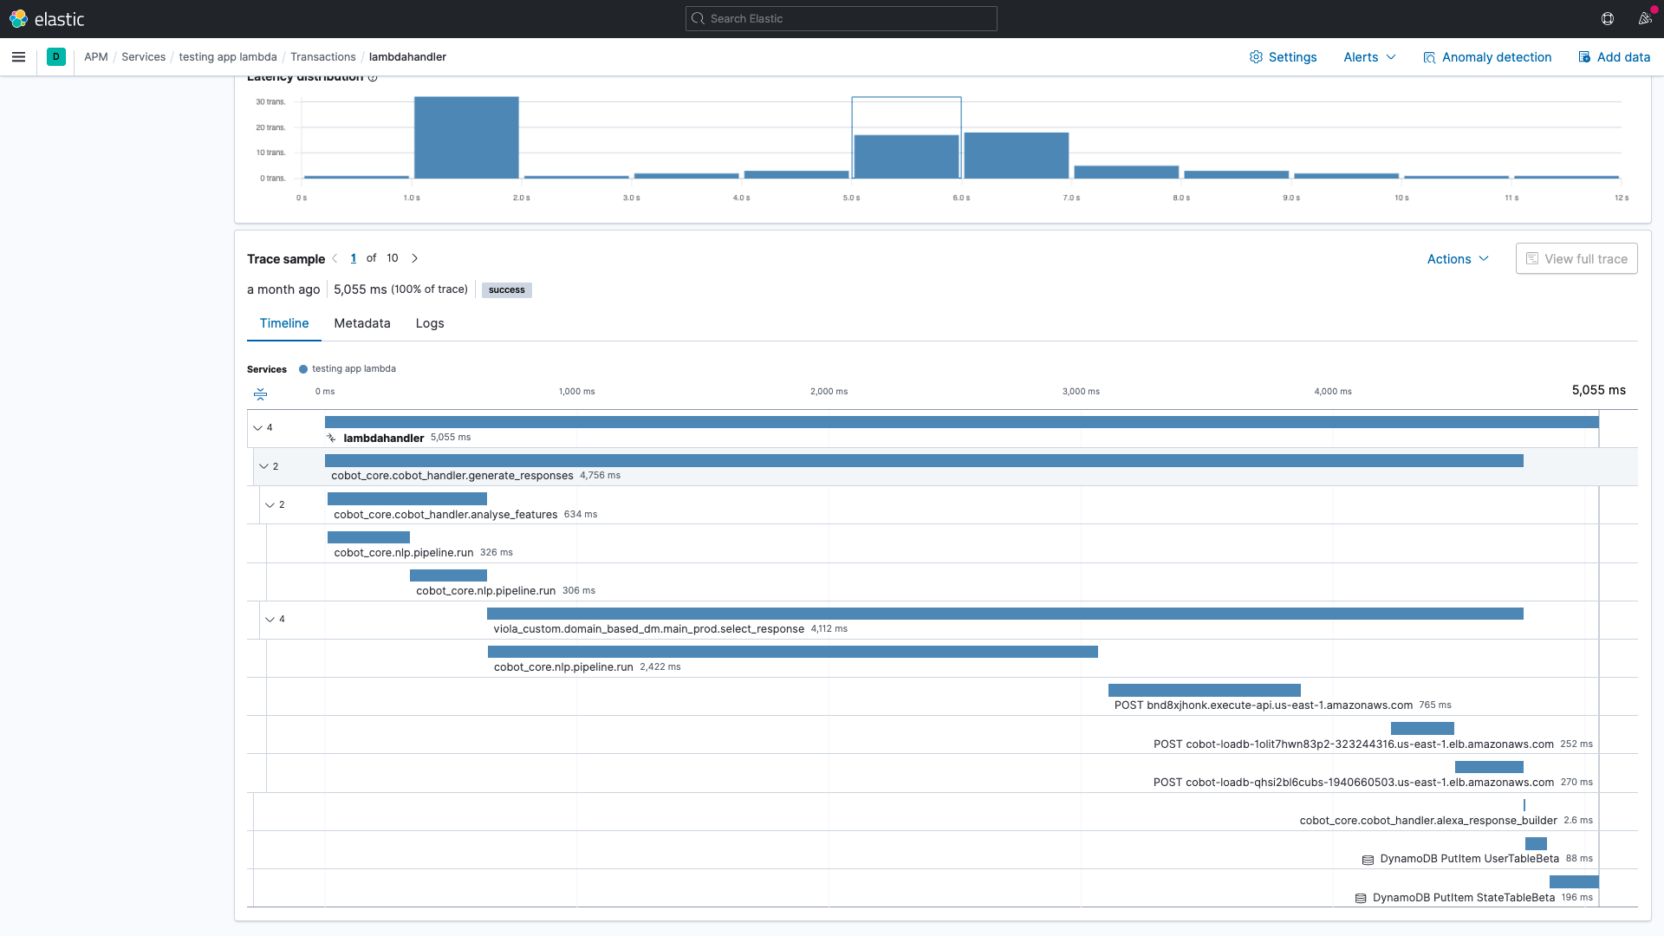Click the collapse all spans icon

click(260, 394)
